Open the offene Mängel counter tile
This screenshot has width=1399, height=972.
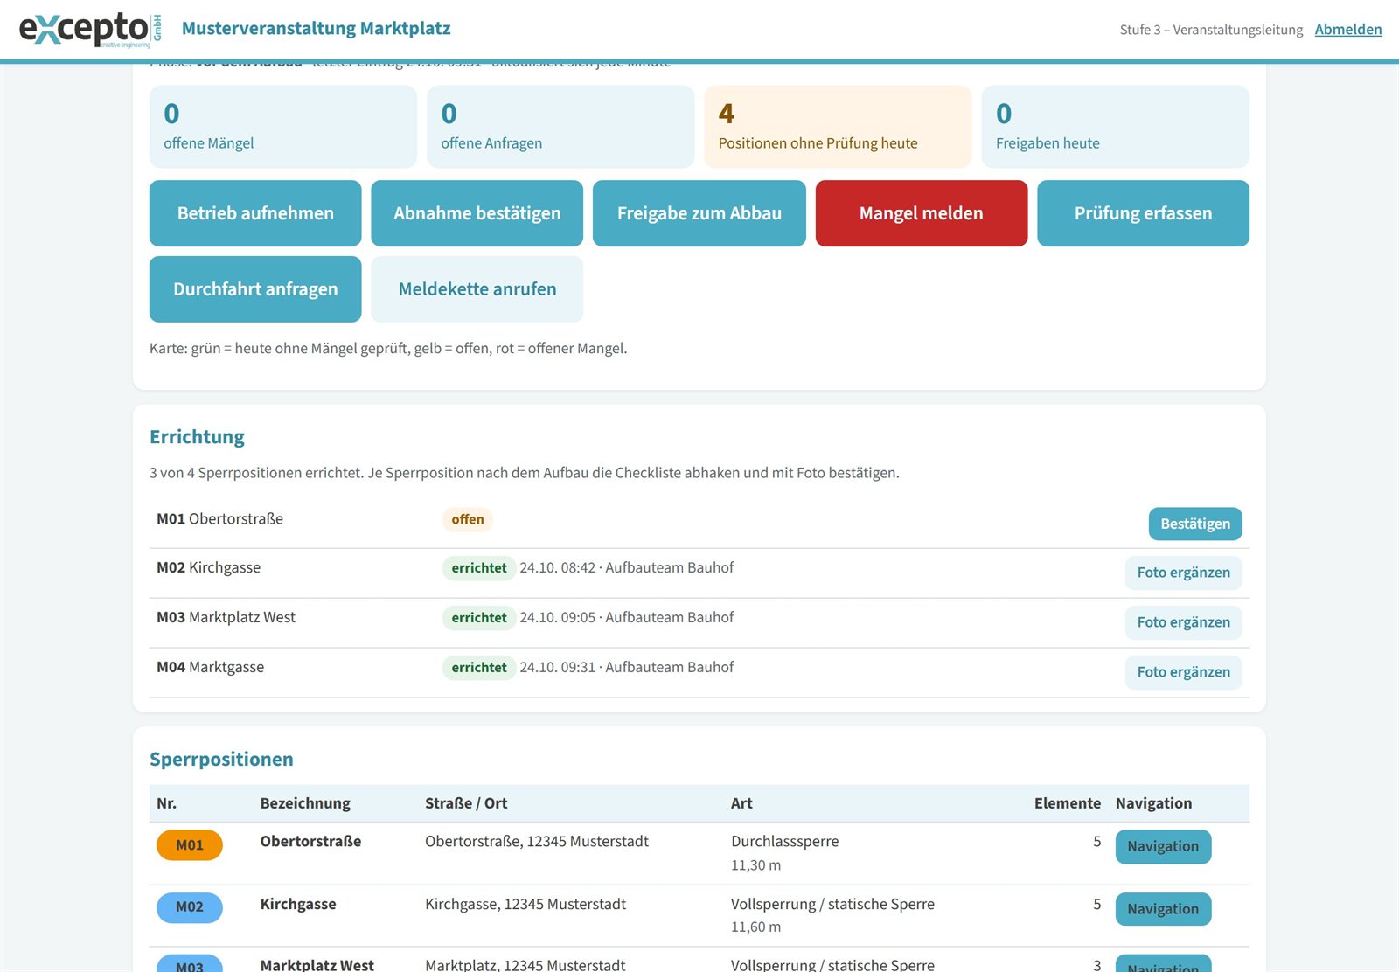(283, 127)
